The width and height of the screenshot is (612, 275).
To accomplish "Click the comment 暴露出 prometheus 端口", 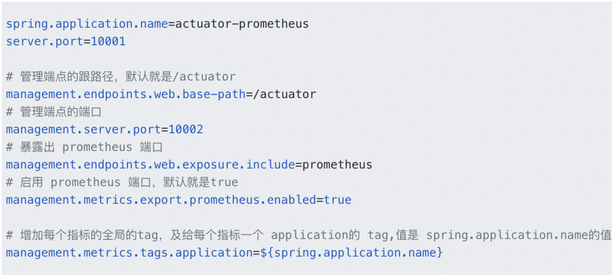I will click(x=84, y=147).
